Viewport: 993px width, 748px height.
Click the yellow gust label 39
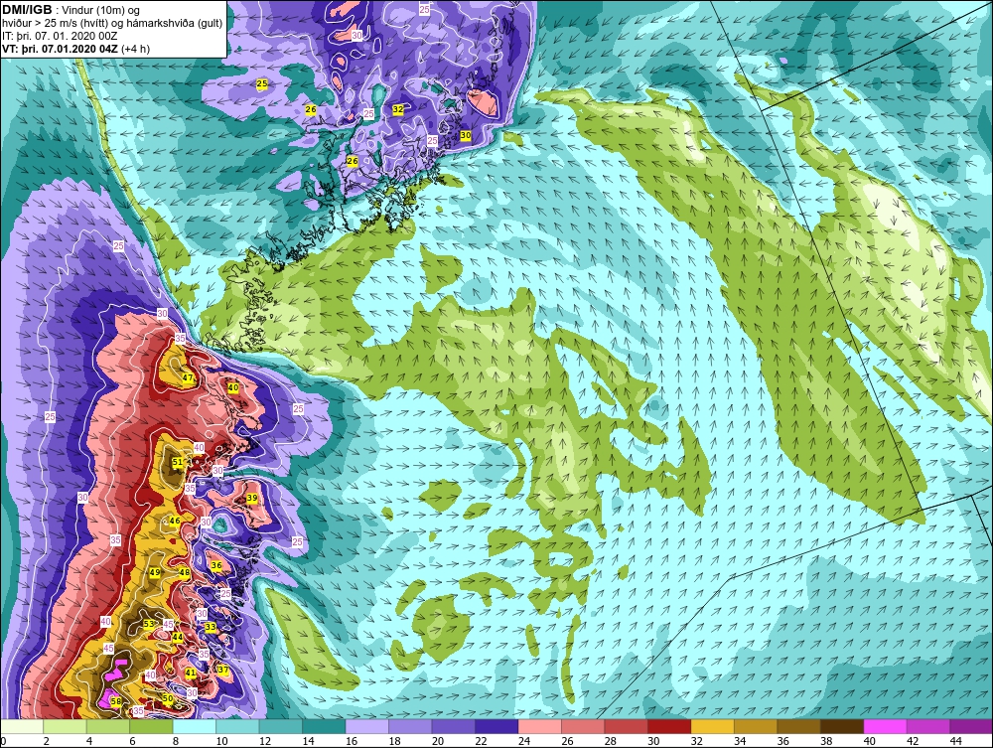coord(252,499)
